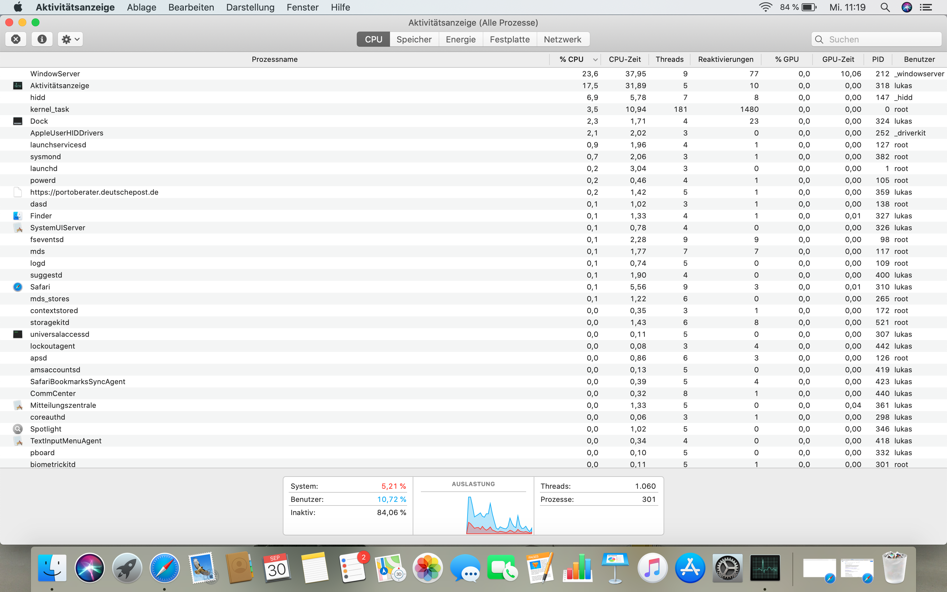947x592 pixels.
Task: Open the gear actions dropdown menu
Action: [x=70, y=39]
